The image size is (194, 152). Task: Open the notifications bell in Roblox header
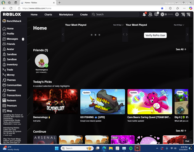click(144, 14)
